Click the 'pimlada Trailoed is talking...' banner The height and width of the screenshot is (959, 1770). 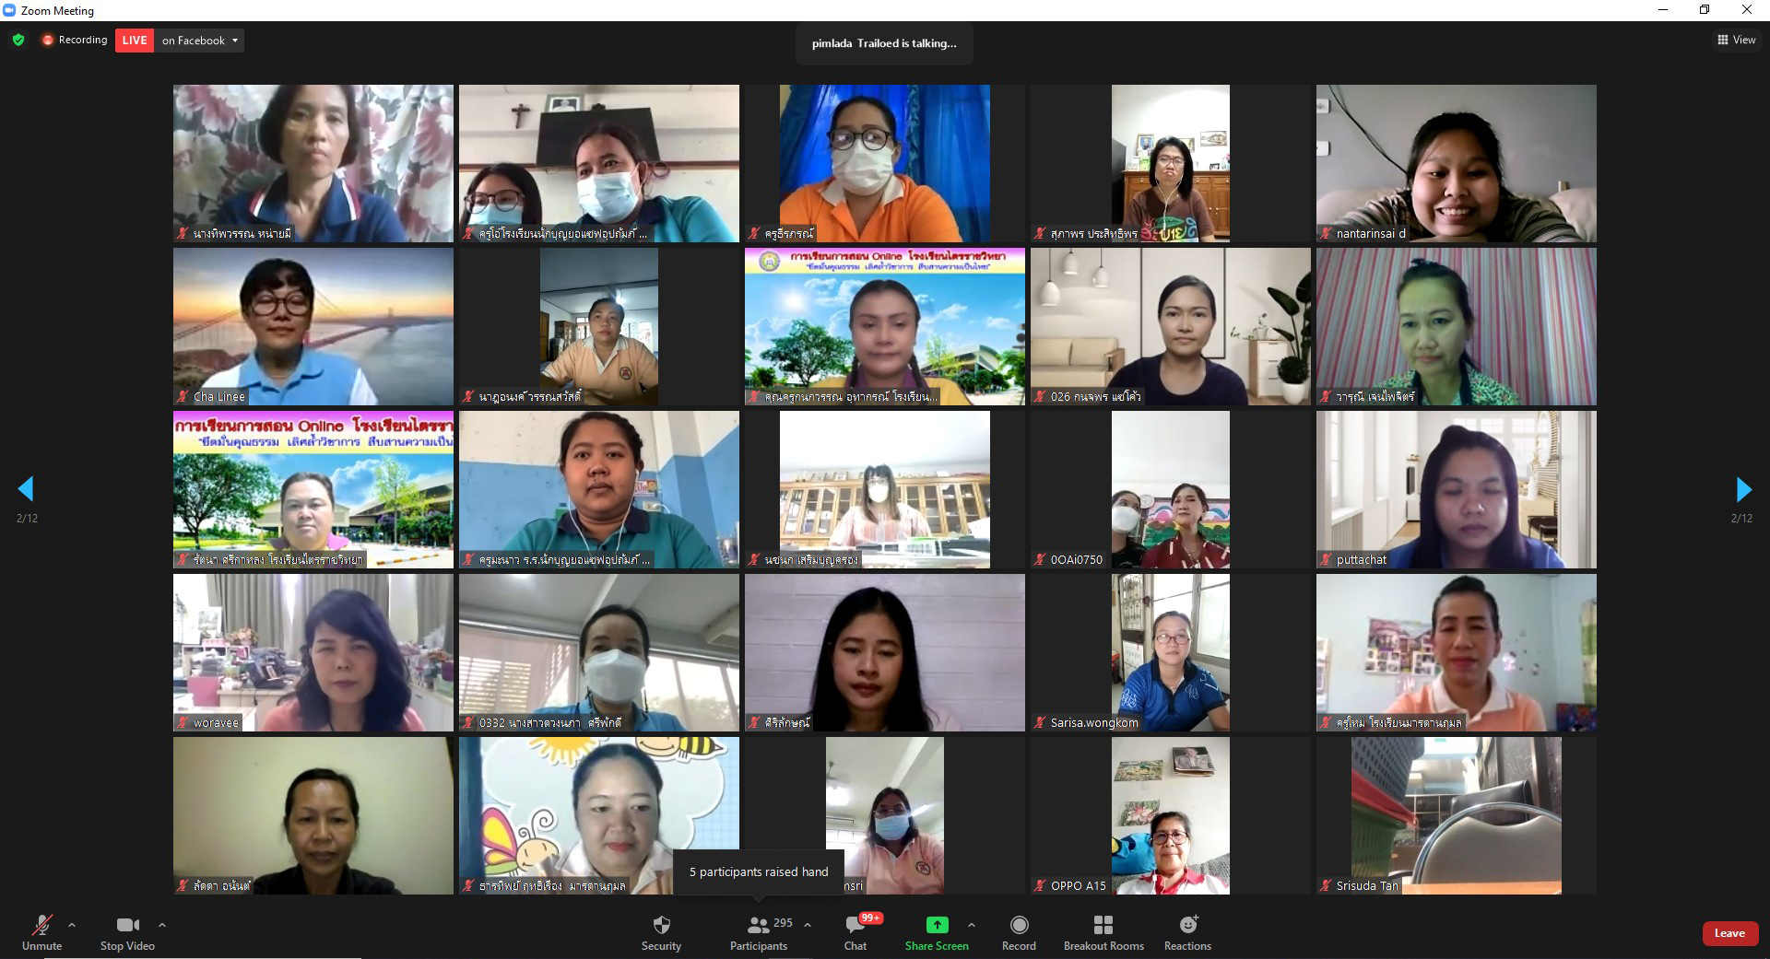[884, 43]
